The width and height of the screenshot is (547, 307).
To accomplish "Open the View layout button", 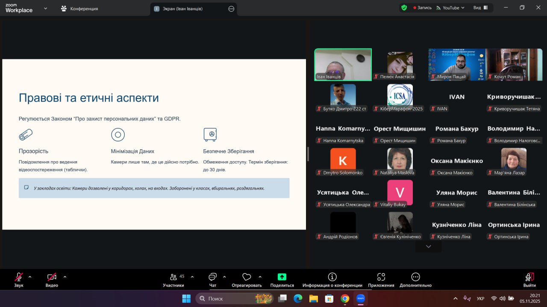I will pyautogui.click(x=481, y=8).
